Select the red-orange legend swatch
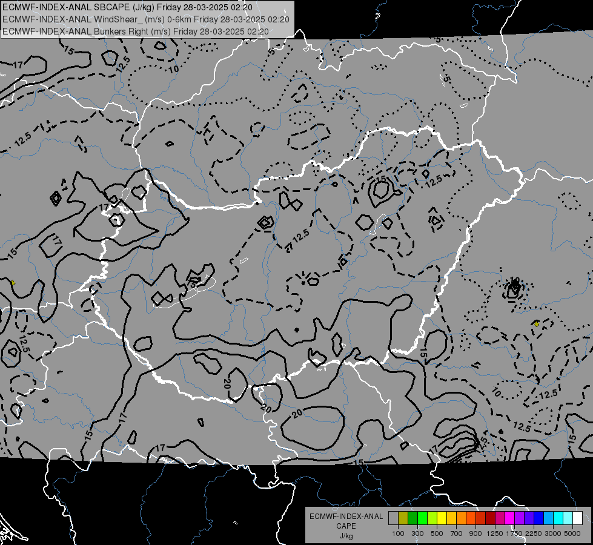Viewport: 593px width, 545px height. click(x=471, y=518)
